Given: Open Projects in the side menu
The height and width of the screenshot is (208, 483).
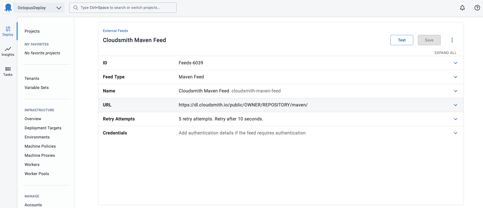Looking at the screenshot, I should tap(32, 31).
